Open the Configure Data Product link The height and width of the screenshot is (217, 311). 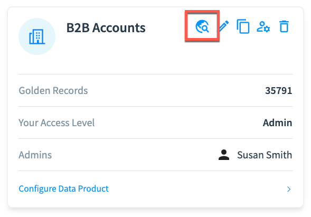[x=63, y=188]
